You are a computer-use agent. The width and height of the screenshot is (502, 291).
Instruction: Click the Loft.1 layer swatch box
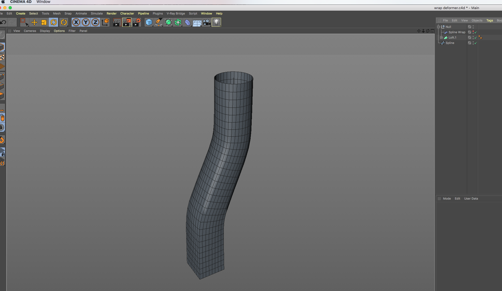pyautogui.click(x=470, y=37)
